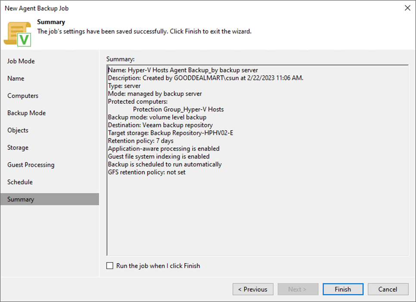Click the job name line in summary
This screenshot has width=416, height=302.
pos(183,70)
